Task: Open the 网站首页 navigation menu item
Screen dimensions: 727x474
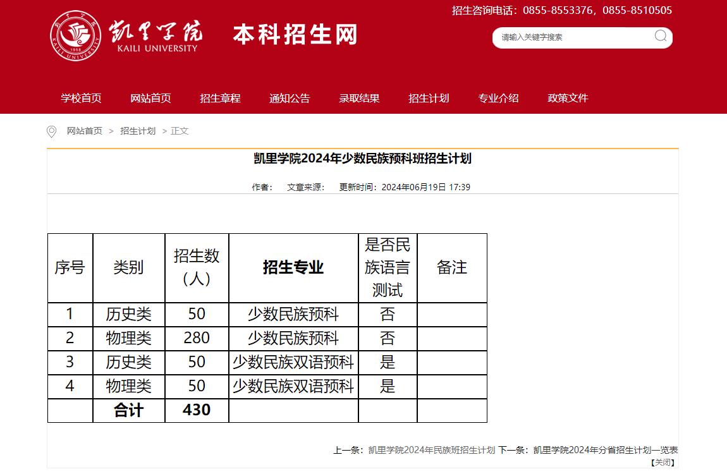Action: pyautogui.click(x=150, y=98)
